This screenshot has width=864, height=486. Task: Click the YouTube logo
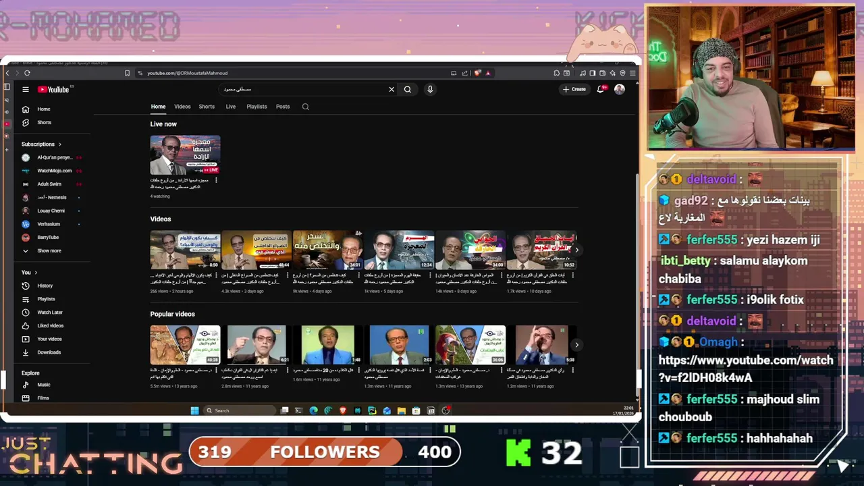tap(53, 89)
